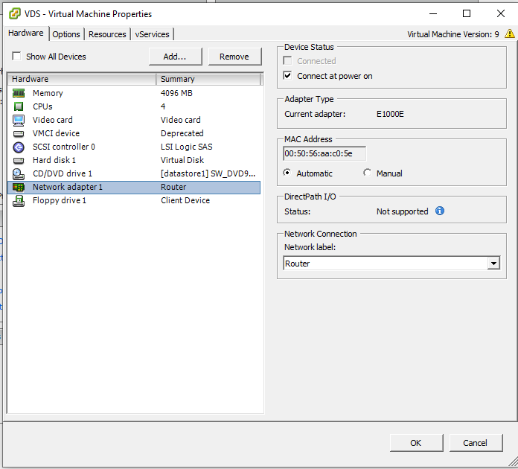Click the 4096 MB summary value
The height and width of the screenshot is (469, 518).
176,93
